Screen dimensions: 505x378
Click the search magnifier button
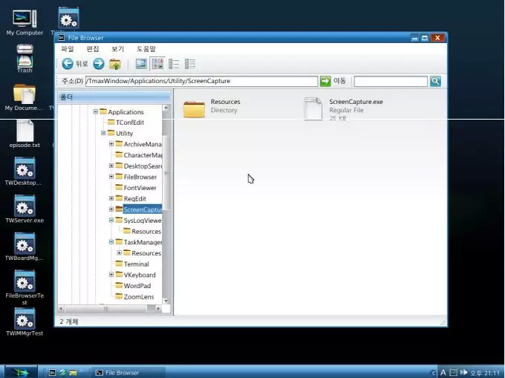(x=435, y=81)
